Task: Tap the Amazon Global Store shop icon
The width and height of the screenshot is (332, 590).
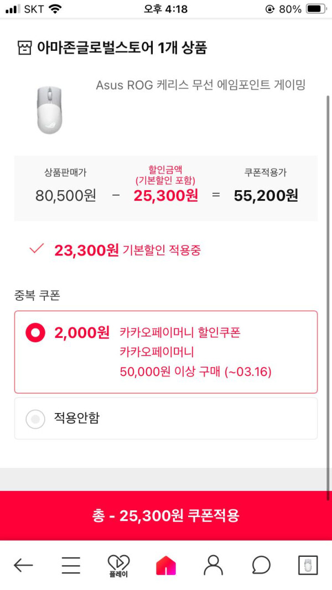Action: click(x=24, y=48)
